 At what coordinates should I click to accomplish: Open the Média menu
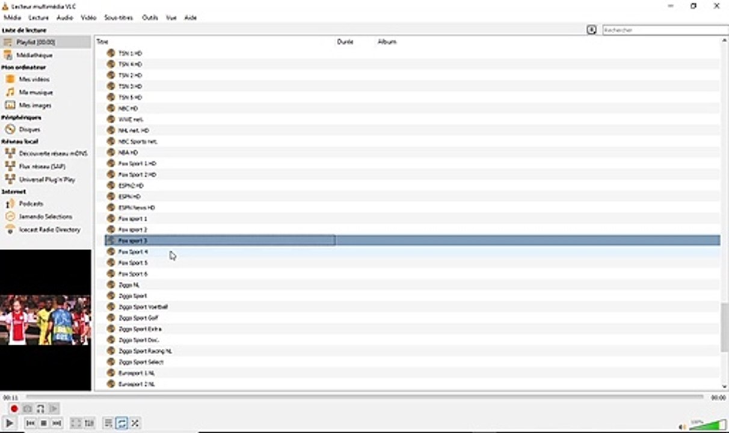point(12,17)
